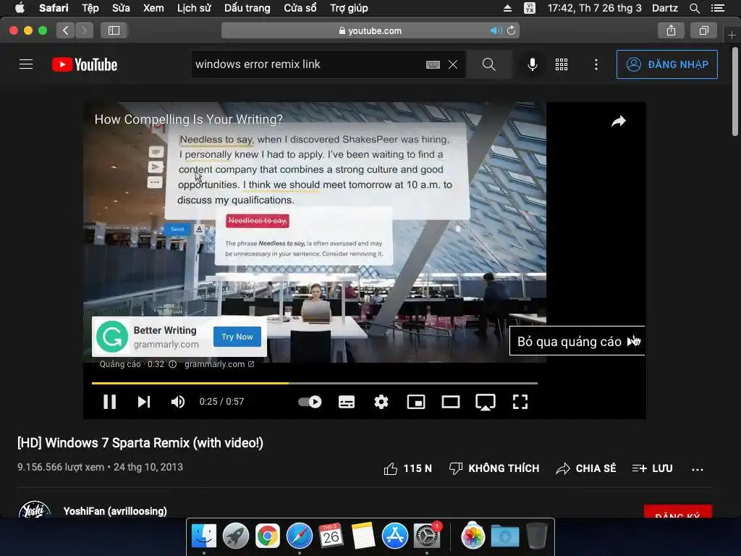The image size is (741, 556).
Task: Click the magnifying glass search button
Action: pyautogui.click(x=489, y=64)
